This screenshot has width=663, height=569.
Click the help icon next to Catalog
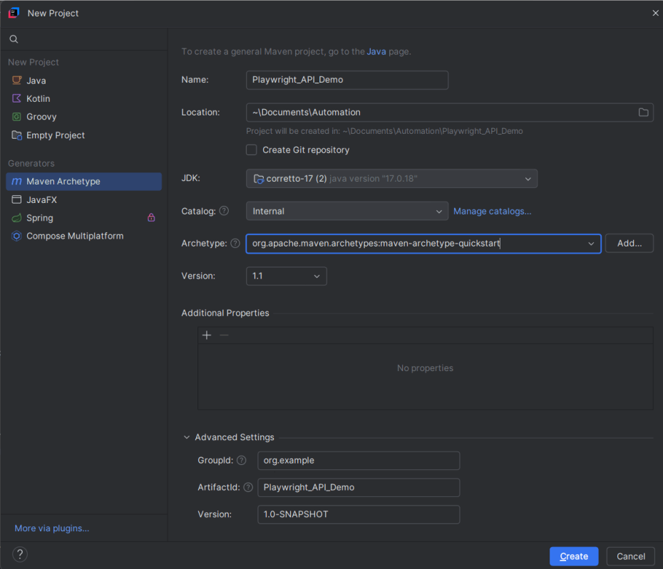coord(224,211)
